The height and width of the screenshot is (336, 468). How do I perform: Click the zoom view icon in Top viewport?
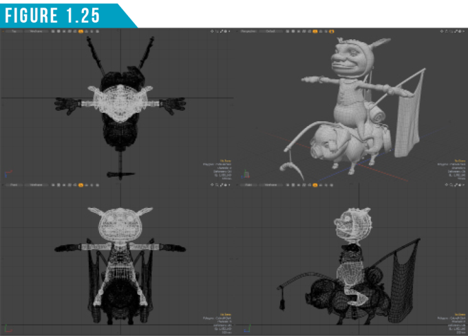pos(218,32)
